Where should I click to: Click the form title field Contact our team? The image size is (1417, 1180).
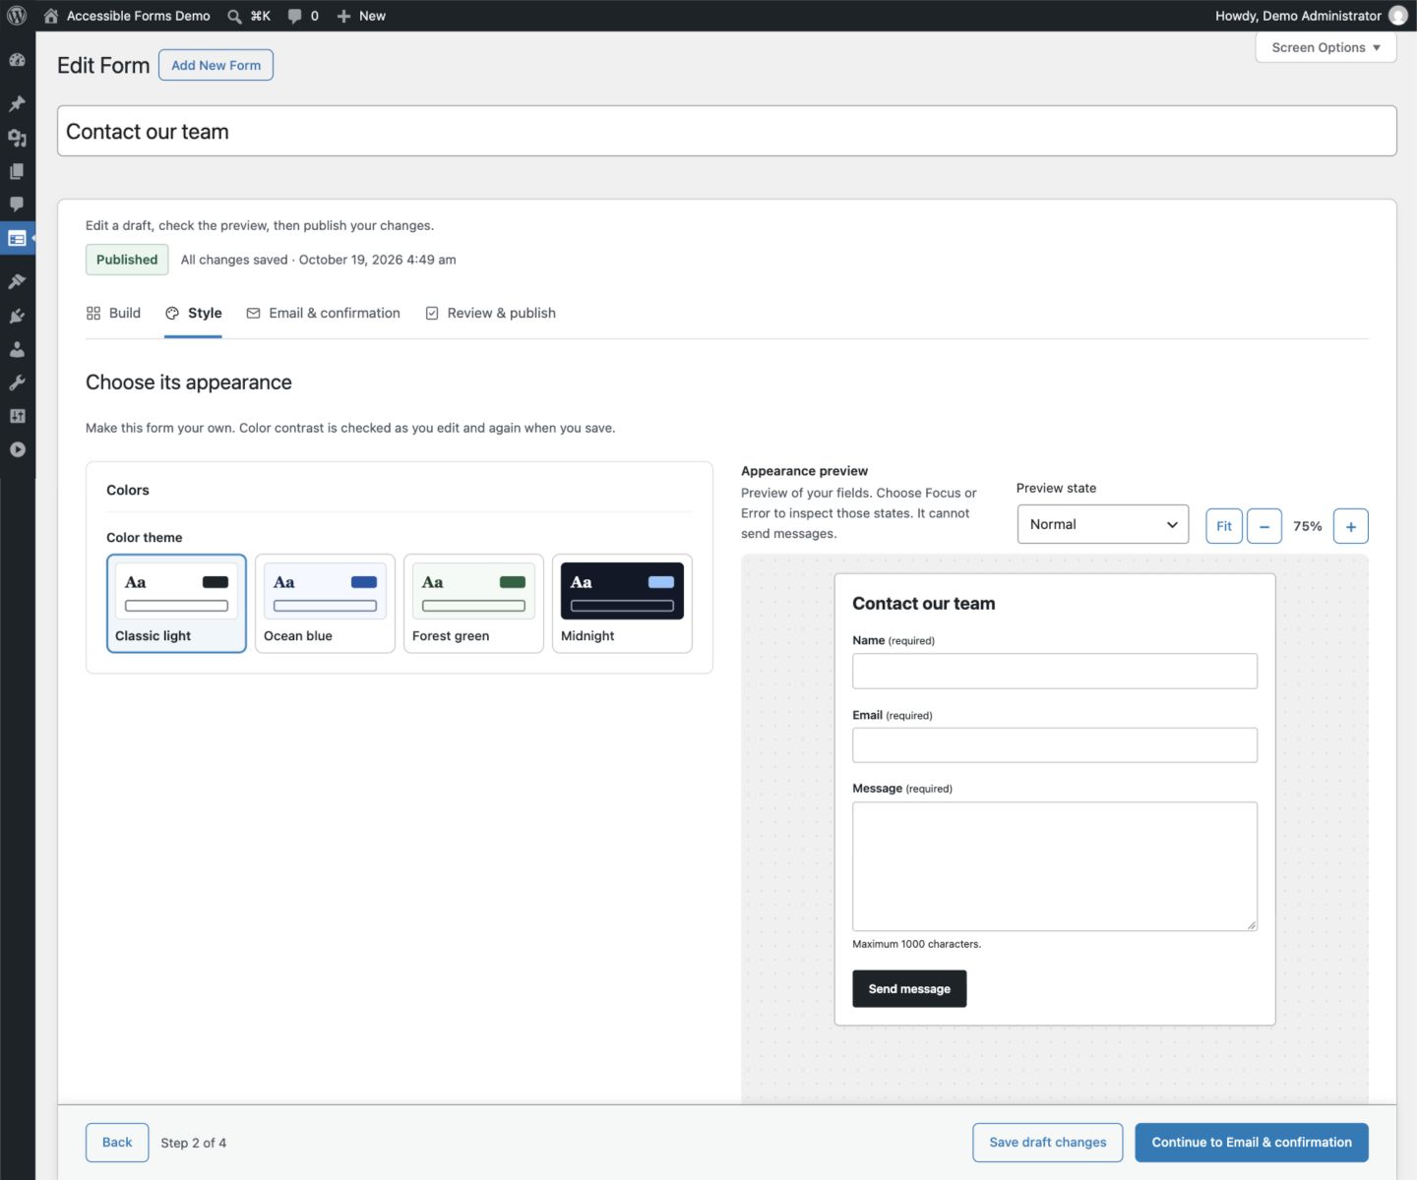726,131
